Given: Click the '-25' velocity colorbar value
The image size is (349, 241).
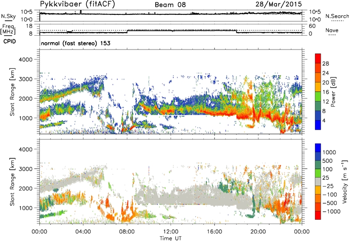Looking at the screenshot, I should pyautogui.click(x=328, y=186).
